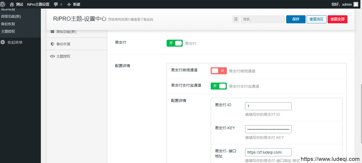
Task: Open the comments bubble icon
Action: [x=56, y=4]
